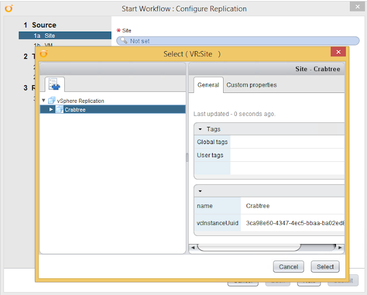The width and height of the screenshot is (367, 295).
Task: Click Cancel in the Select dialog
Action: pos(288,267)
